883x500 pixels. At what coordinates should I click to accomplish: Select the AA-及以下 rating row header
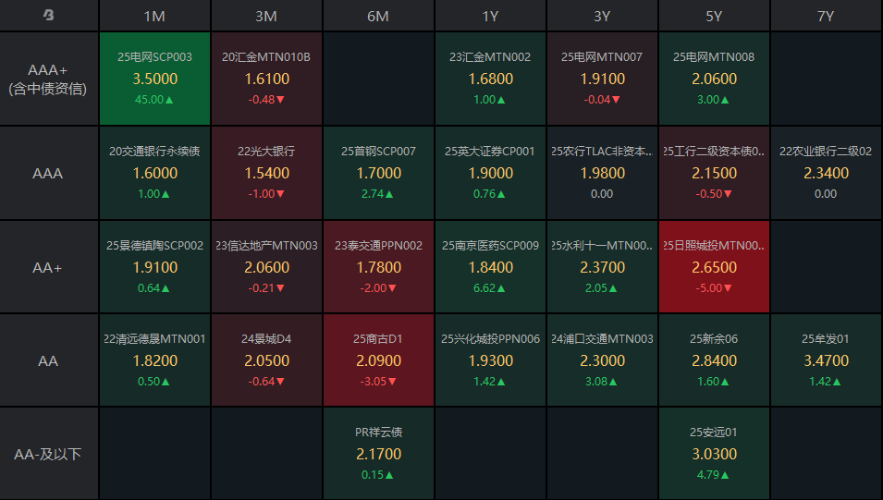(49, 454)
